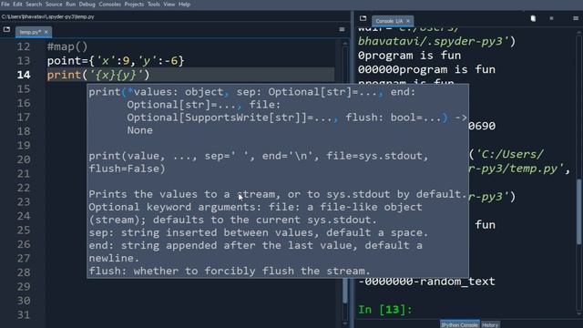Click '000000program is fun' console output
The image size is (583, 328).
pyautogui.click(x=426, y=69)
